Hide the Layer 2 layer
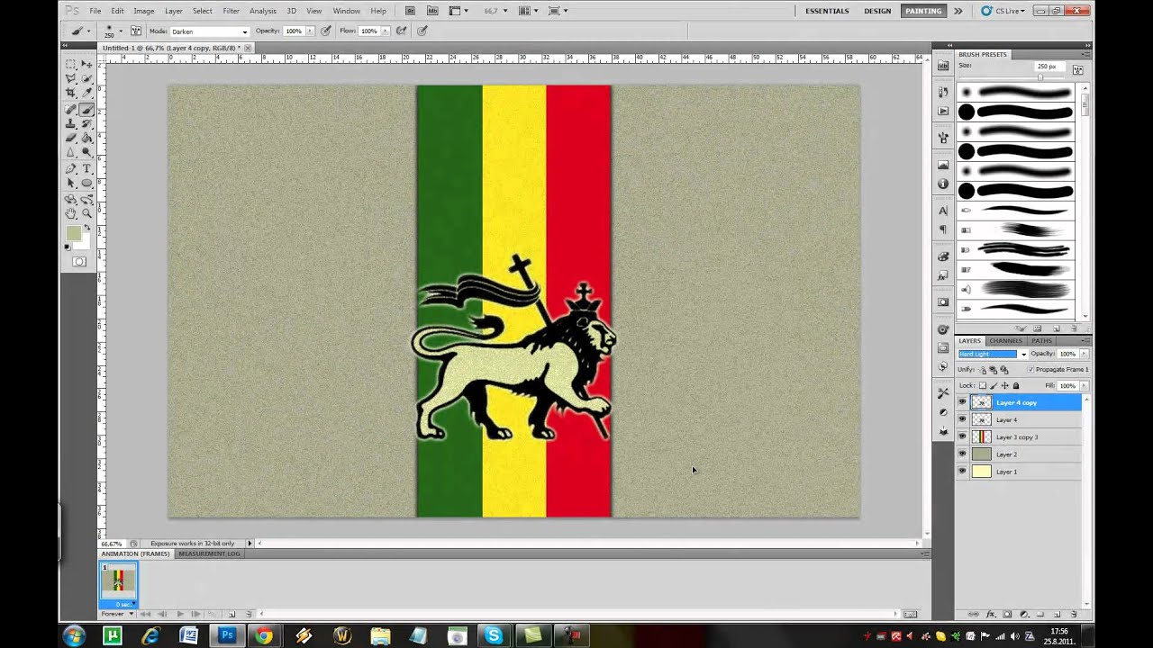 click(x=962, y=454)
